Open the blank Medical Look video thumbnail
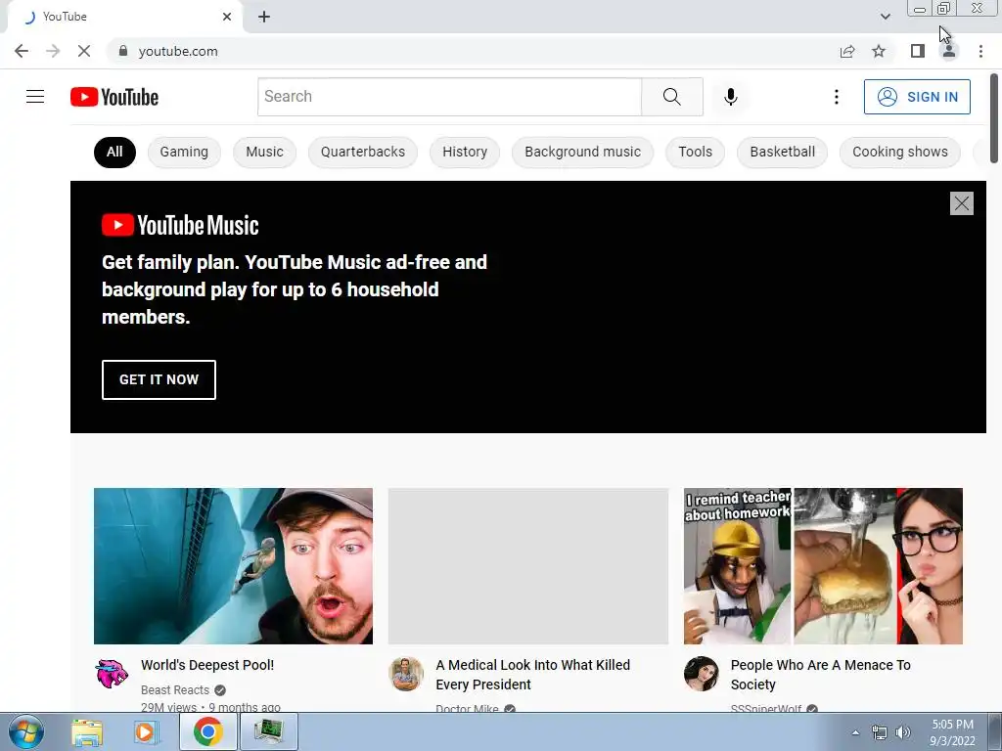 [x=527, y=566]
